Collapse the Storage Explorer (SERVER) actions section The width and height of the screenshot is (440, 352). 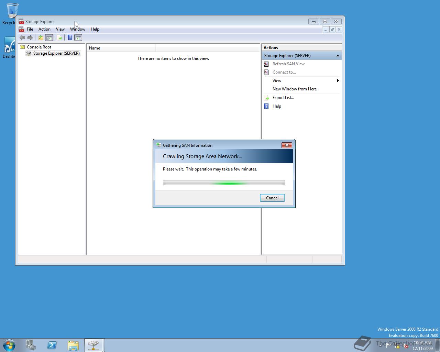[338, 56]
